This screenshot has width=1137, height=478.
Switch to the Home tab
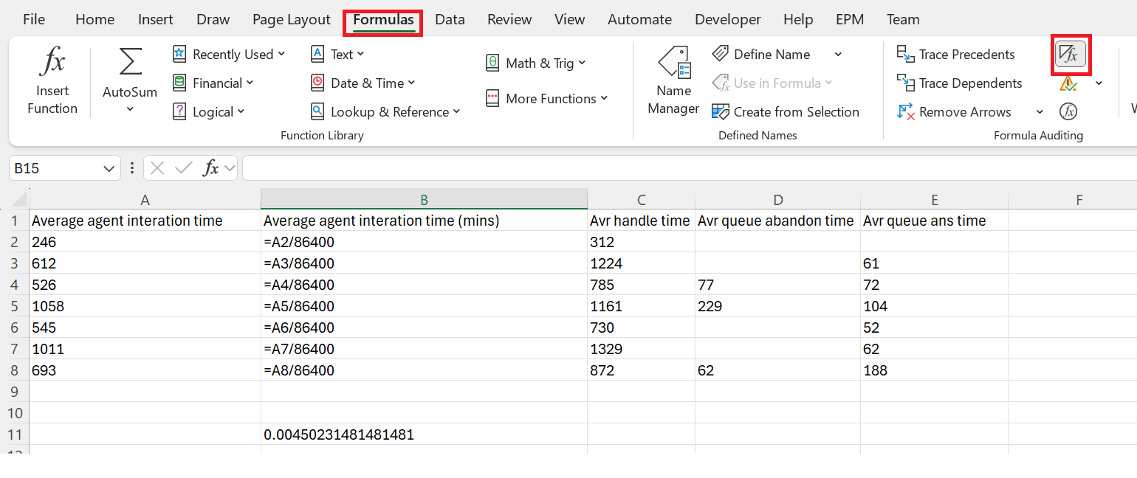pyautogui.click(x=95, y=20)
